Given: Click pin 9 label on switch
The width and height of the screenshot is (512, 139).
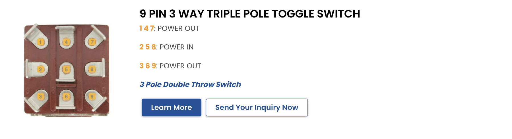Looking at the screenshot, I should click(92, 97).
